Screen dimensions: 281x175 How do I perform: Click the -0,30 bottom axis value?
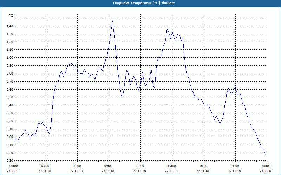[9, 161]
